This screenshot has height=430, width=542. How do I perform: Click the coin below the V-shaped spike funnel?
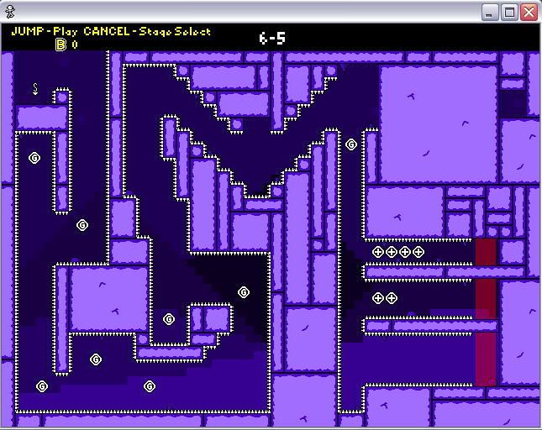point(244,292)
